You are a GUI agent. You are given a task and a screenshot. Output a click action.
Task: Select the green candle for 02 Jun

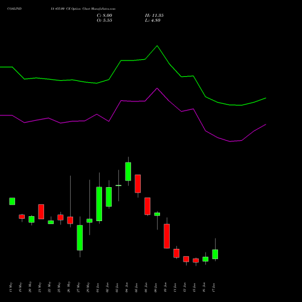pos(109,197)
